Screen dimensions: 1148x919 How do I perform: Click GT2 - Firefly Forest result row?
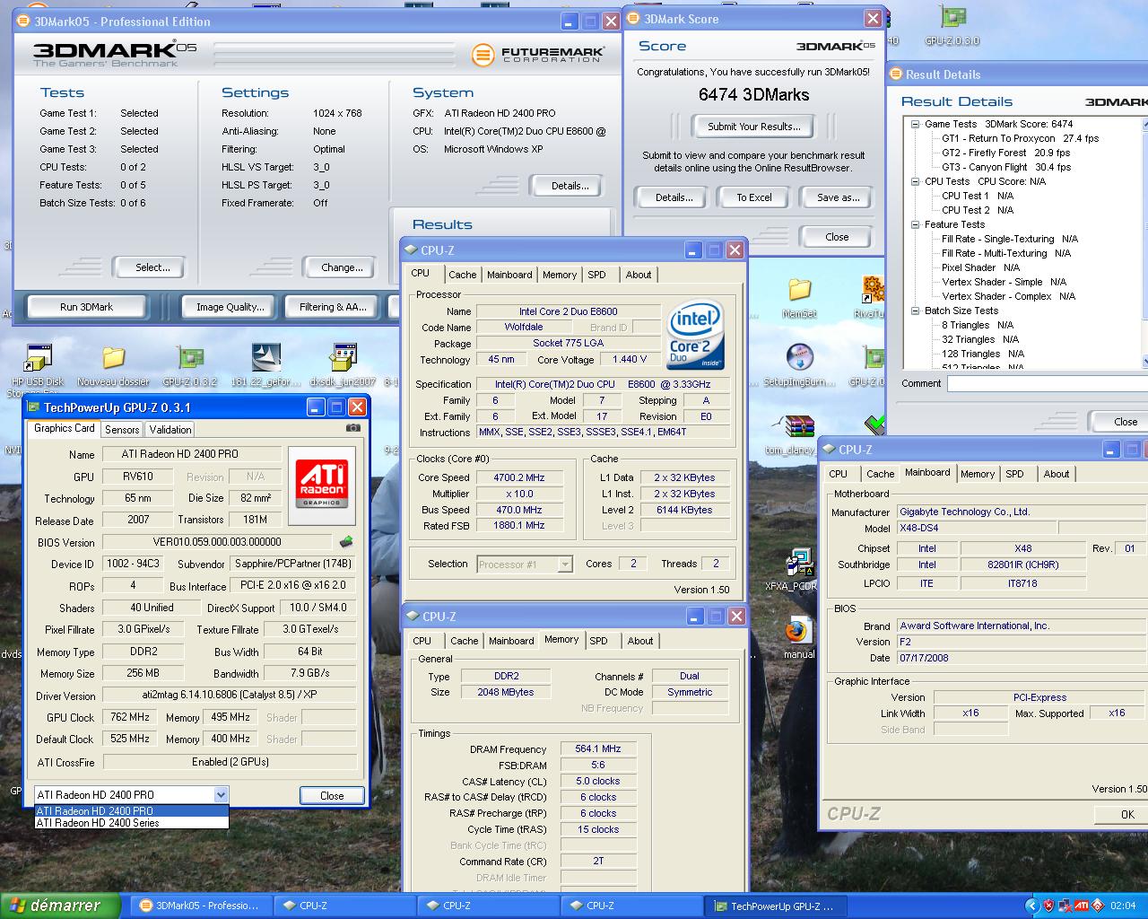1005,153
